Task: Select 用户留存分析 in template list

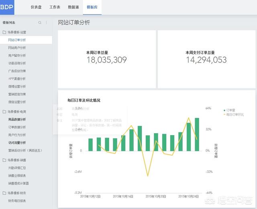Action: click(x=17, y=55)
